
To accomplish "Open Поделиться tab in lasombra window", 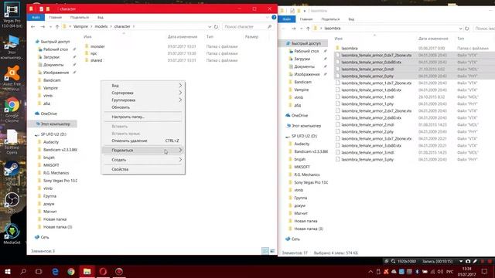I will point(330,19).
